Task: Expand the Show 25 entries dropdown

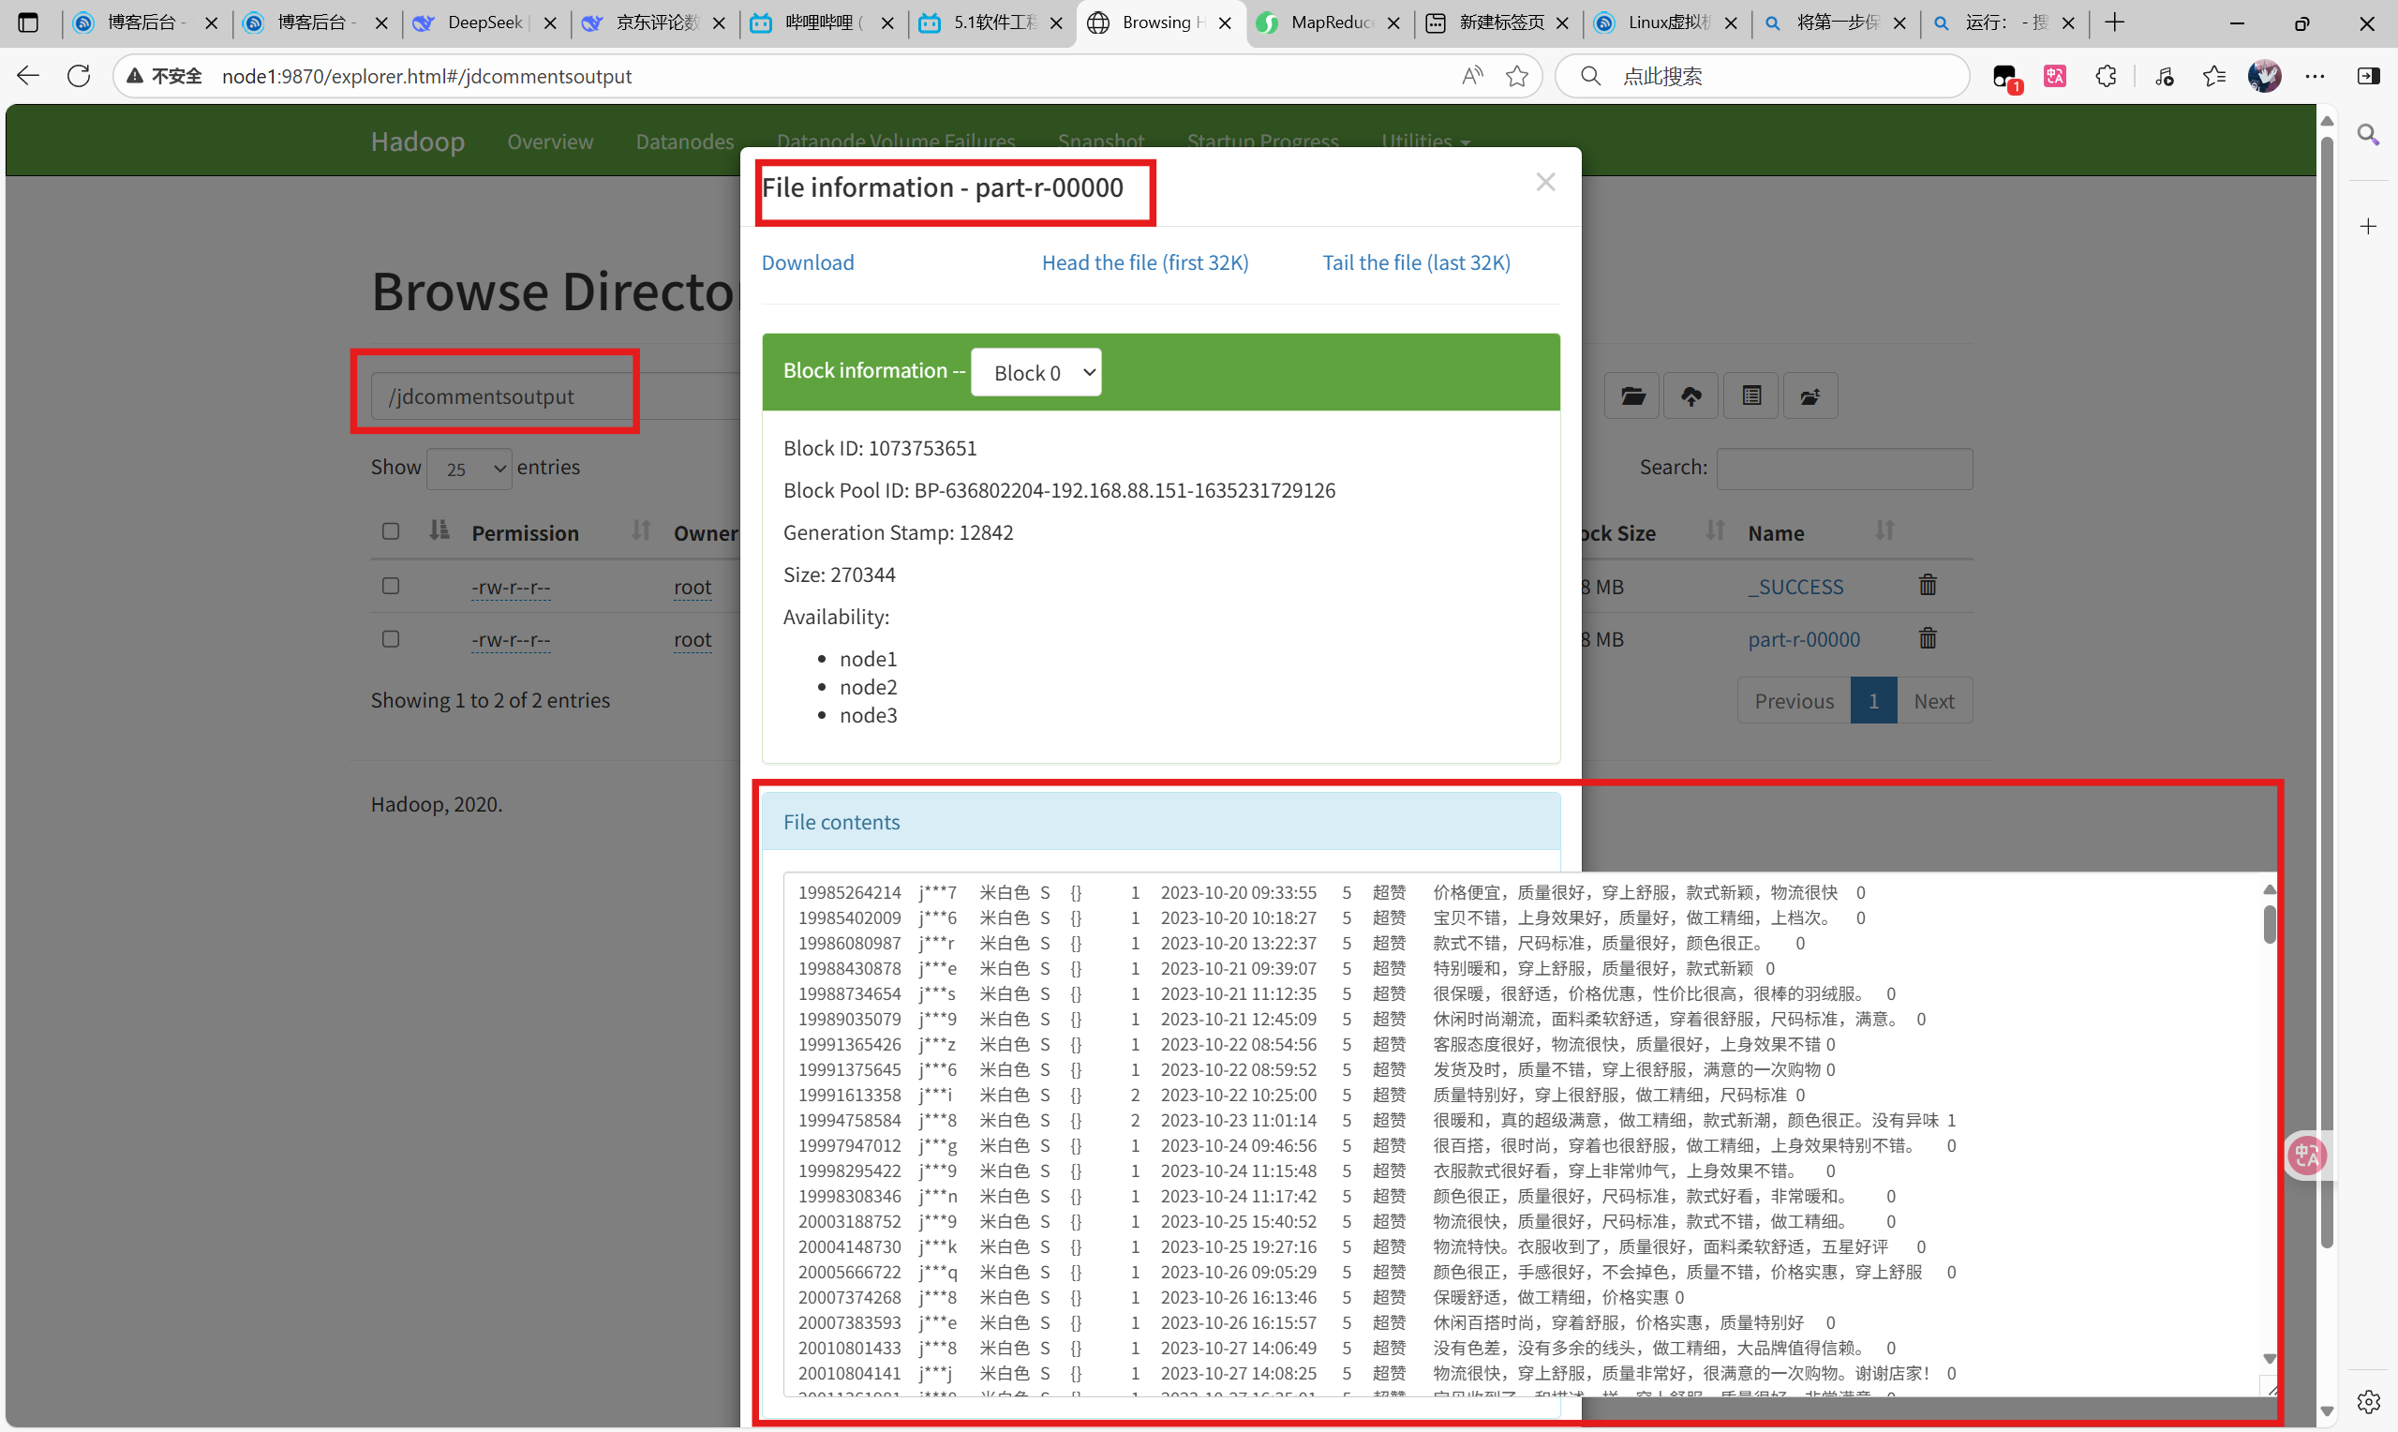Action: click(x=469, y=468)
